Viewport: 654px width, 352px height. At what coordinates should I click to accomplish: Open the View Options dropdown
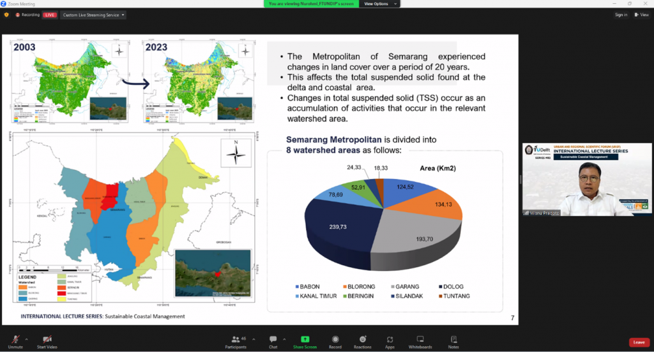(x=381, y=4)
